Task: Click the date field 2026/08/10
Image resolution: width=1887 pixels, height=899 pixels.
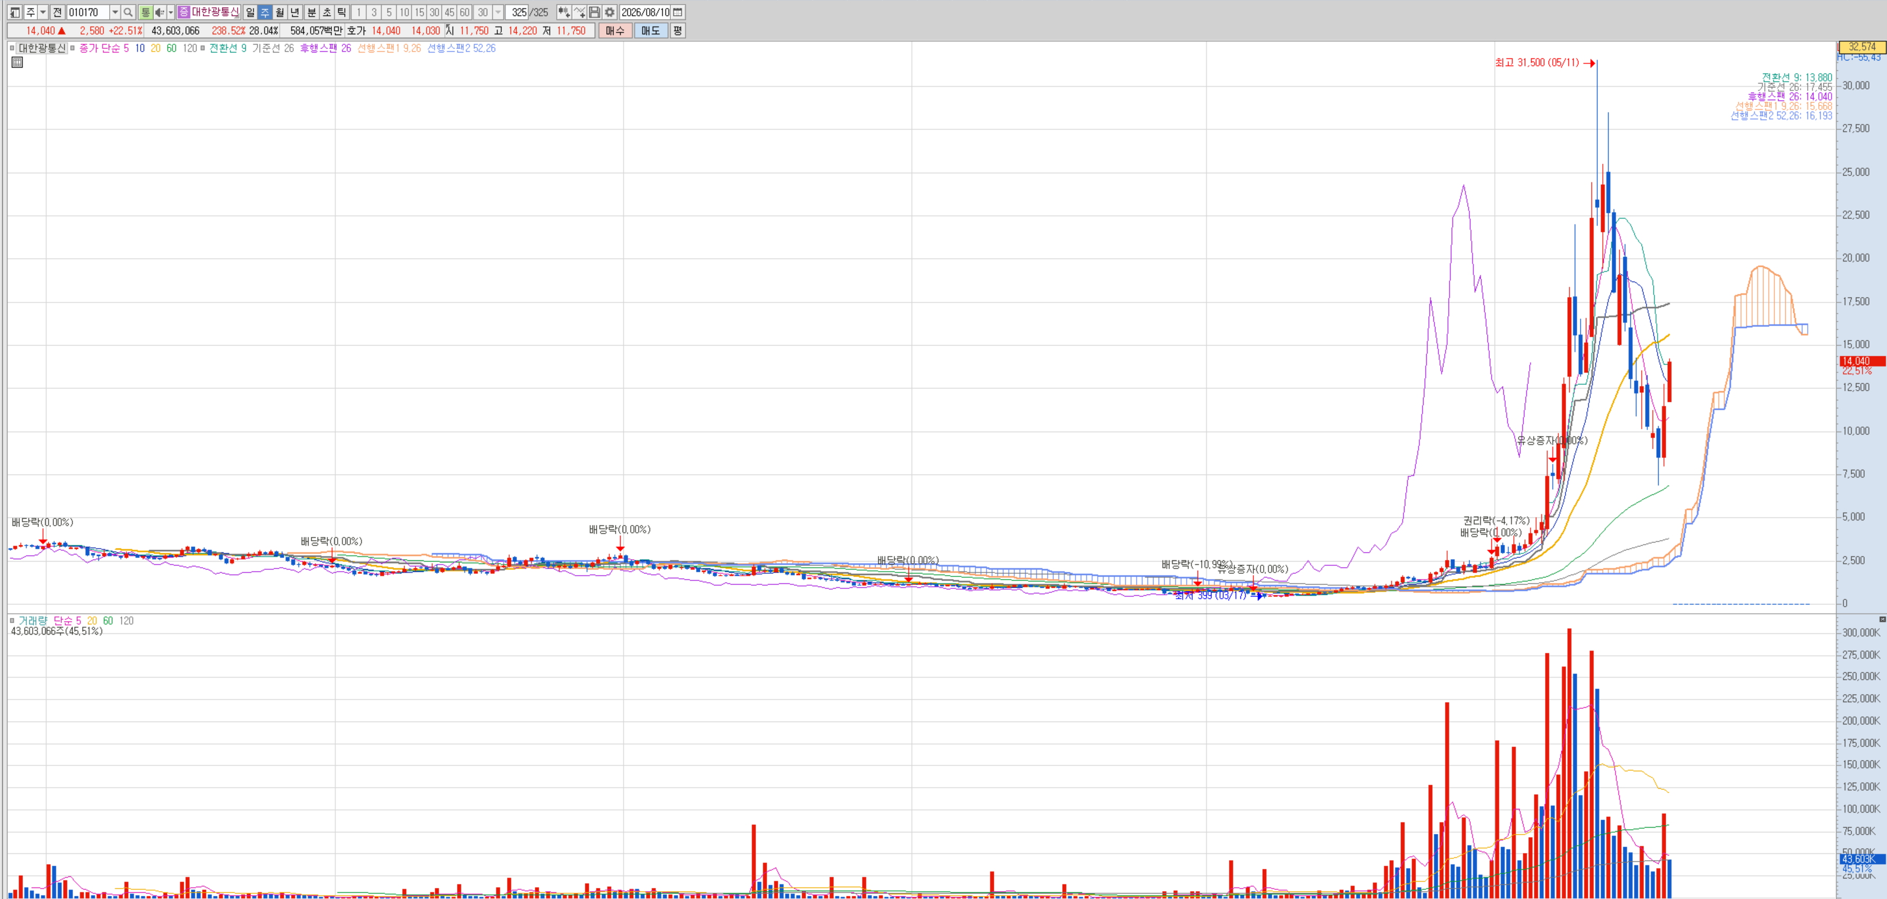Action: (x=645, y=13)
